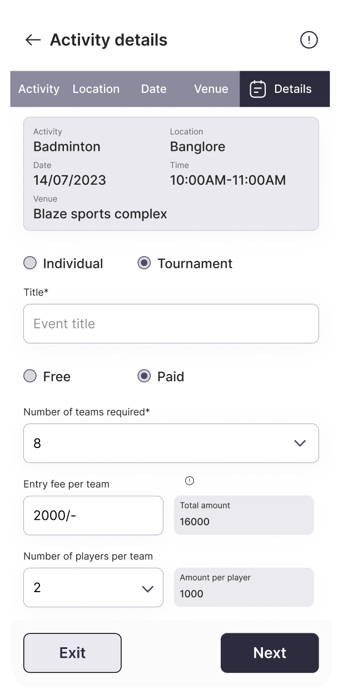Click the back arrow icon
This screenshot has height=699, width=343.
[33, 40]
